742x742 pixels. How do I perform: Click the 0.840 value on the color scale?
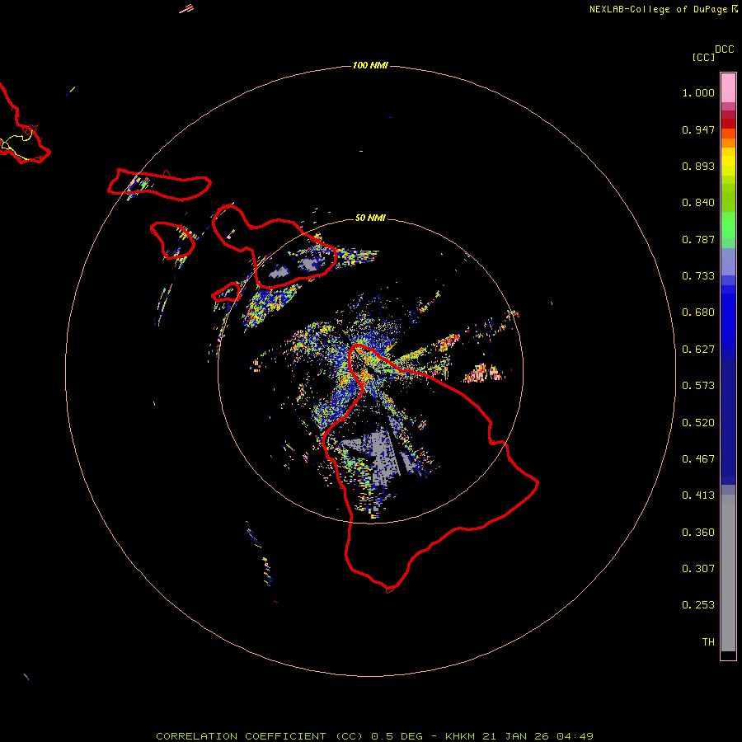[x=698, y=203]
